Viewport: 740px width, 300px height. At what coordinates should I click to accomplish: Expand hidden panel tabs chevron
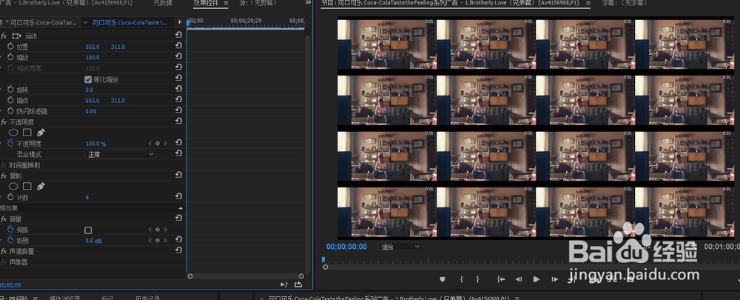[309, 3]
